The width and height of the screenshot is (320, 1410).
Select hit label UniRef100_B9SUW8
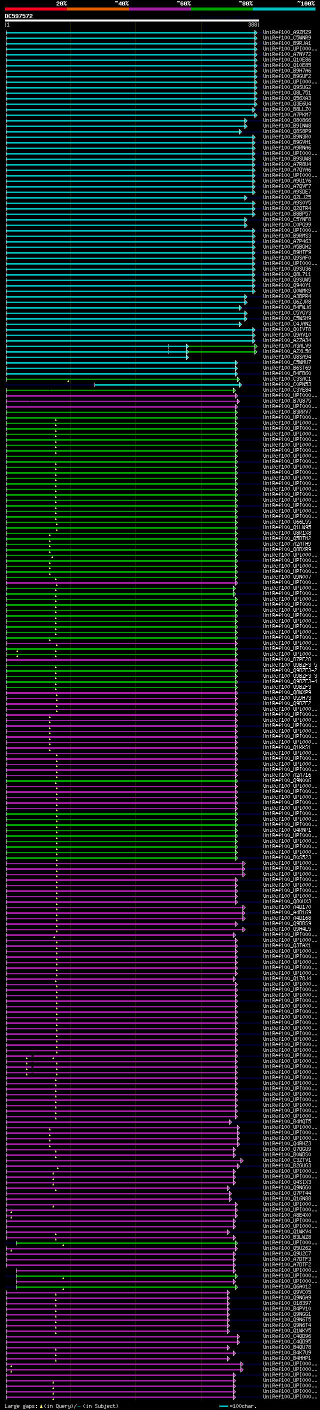click(287, 159)
